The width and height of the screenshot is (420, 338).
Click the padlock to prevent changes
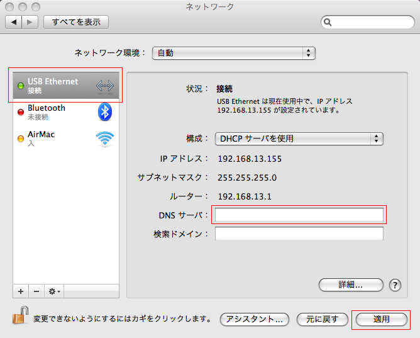tap(20, 315)
